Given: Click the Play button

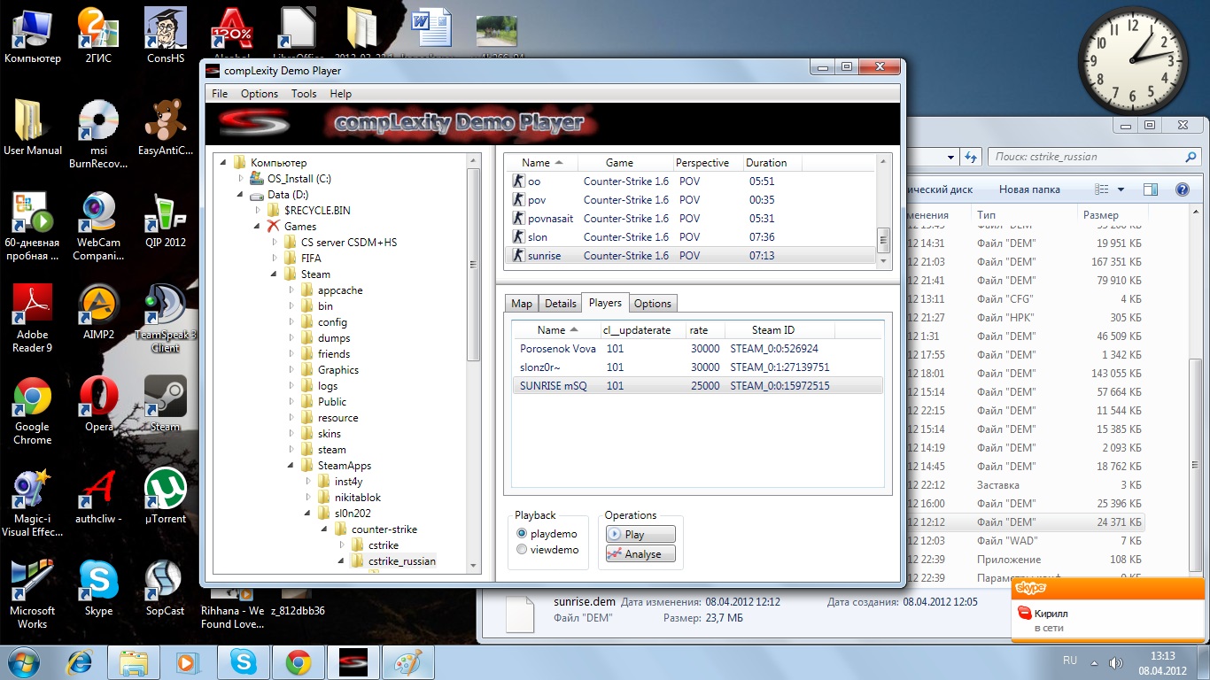Looking at the screenshot, I should pyautogui.click(x=640, y=535).
